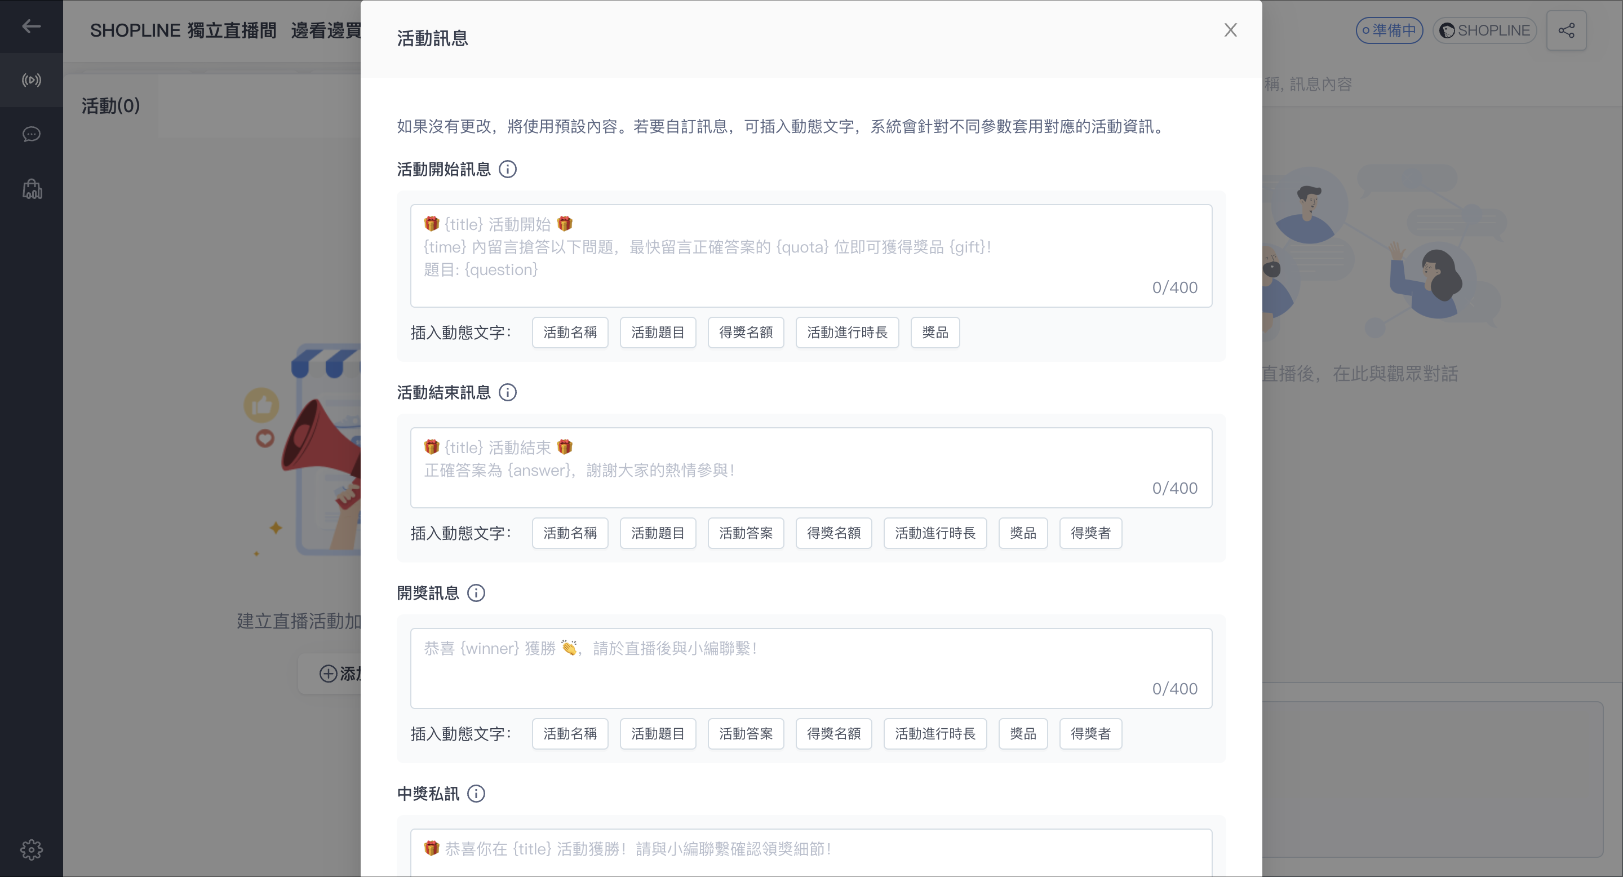Screen dimensions: 1623x877
Task: Insert 活動題目 into start message
Action: pos(658,332)
